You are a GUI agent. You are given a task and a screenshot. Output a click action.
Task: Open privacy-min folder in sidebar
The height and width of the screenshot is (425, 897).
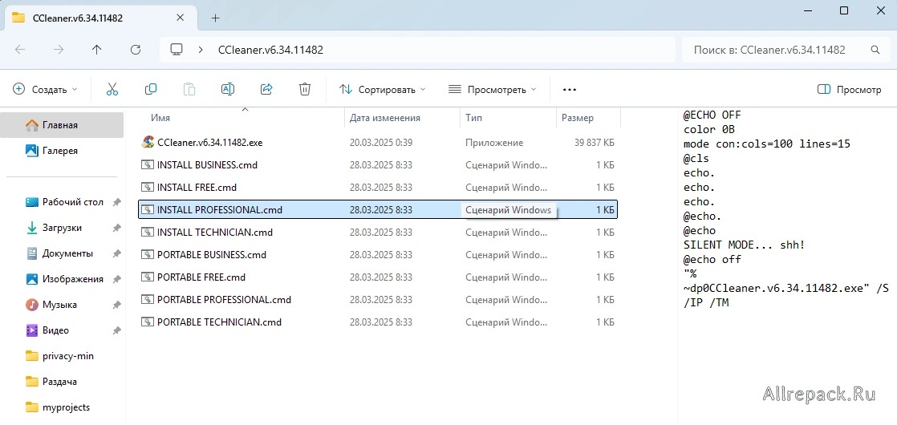(x=68, y=356)
